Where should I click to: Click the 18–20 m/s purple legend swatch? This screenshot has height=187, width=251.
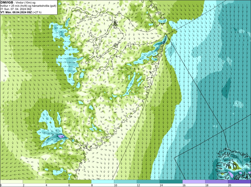coord(217,182)
